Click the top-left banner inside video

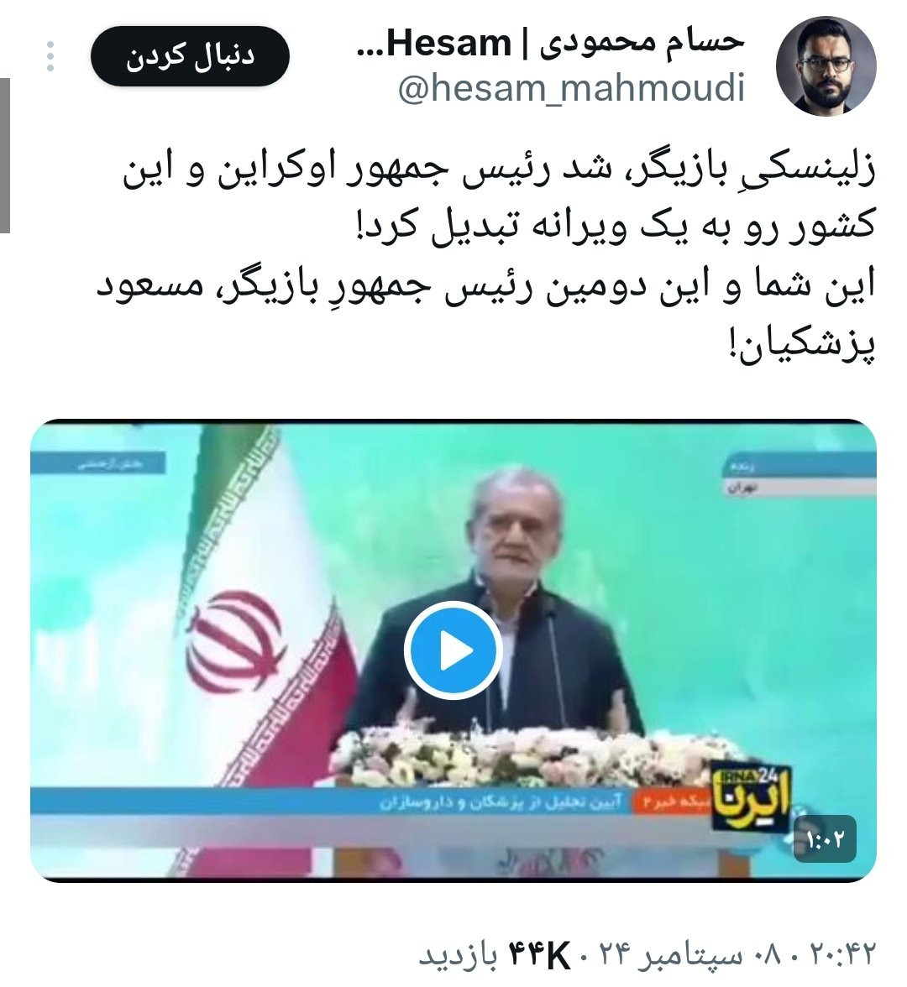(x=98, y=465)
